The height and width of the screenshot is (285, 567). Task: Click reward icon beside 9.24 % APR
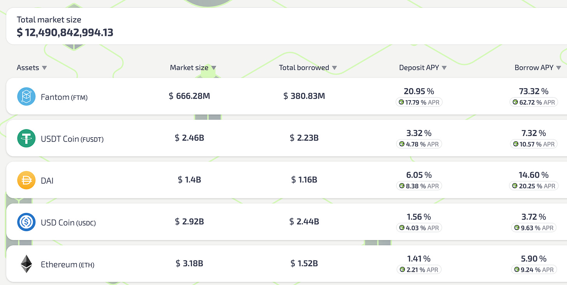[x=517, y=269]
